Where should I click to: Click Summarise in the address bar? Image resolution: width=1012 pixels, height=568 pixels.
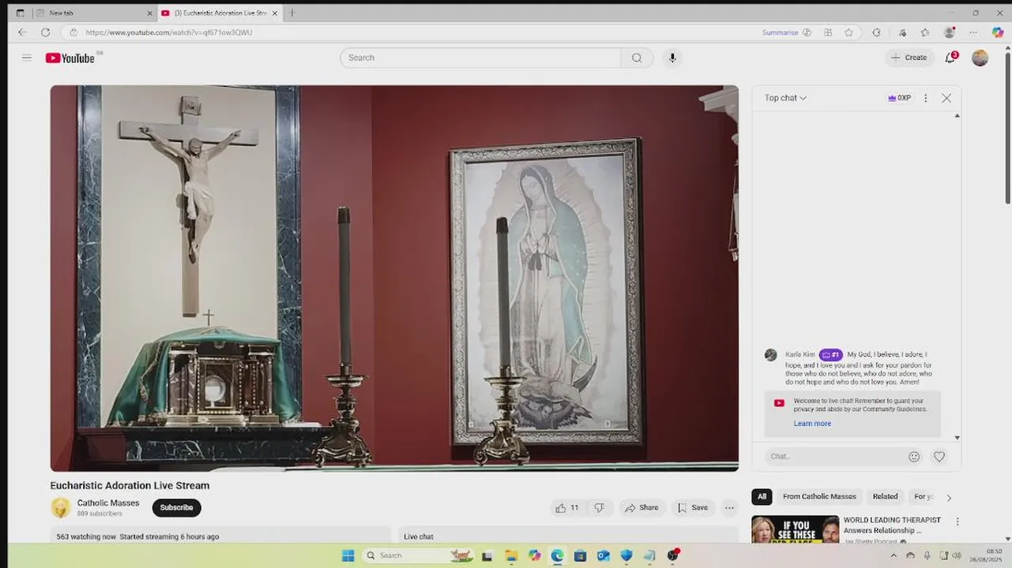780,32
